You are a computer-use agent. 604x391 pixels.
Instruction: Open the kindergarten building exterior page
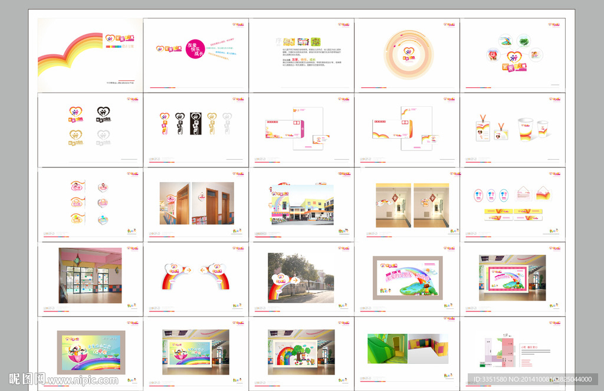tap(301, 205)
